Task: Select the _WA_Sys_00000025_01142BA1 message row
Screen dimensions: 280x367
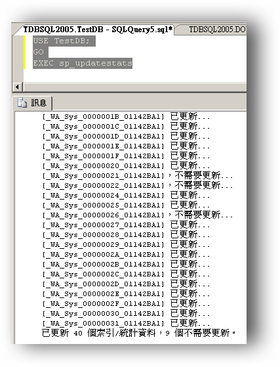Action: tap(126, 205)
